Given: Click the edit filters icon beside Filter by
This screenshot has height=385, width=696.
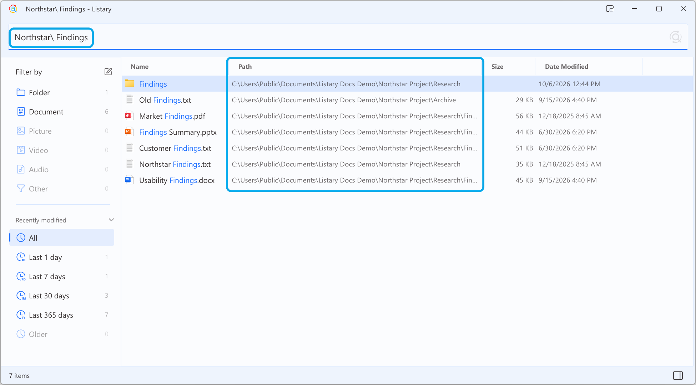Looking at the screenshot, I should tap(108, 72).
